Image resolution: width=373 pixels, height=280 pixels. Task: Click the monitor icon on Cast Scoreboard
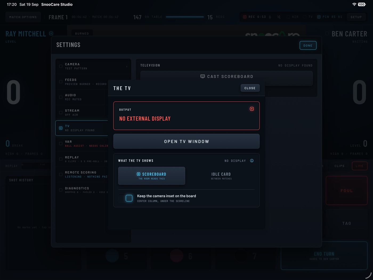[x=202, y=77]
